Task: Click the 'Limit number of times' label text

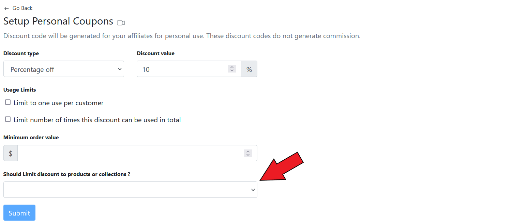Action: [x=97, y=120]
